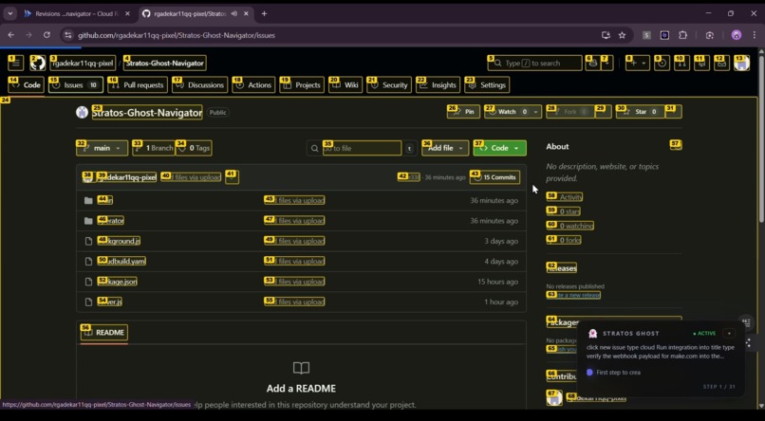Image resolution: width=765 pixels, height=421 pixels.
Task: Select the README tab
Action: click(x=104, y=332)
